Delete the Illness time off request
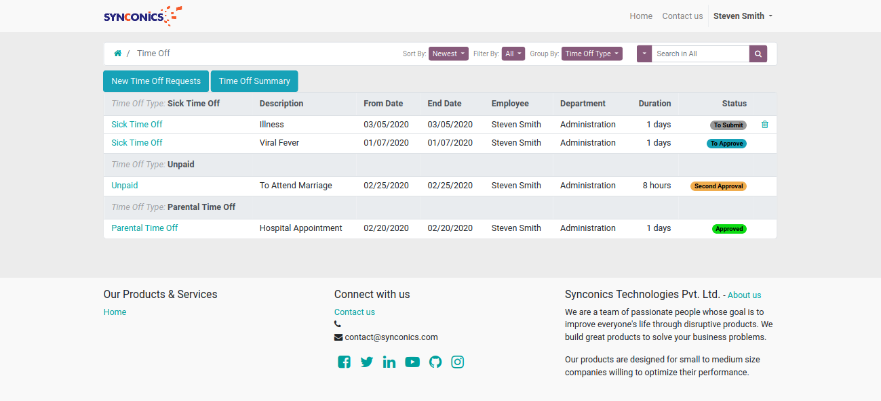This screenshot has width=881, height=401. pos(765,125)
